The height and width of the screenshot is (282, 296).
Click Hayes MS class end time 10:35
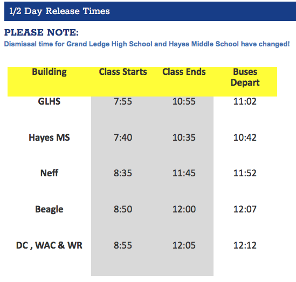[184, 137]
